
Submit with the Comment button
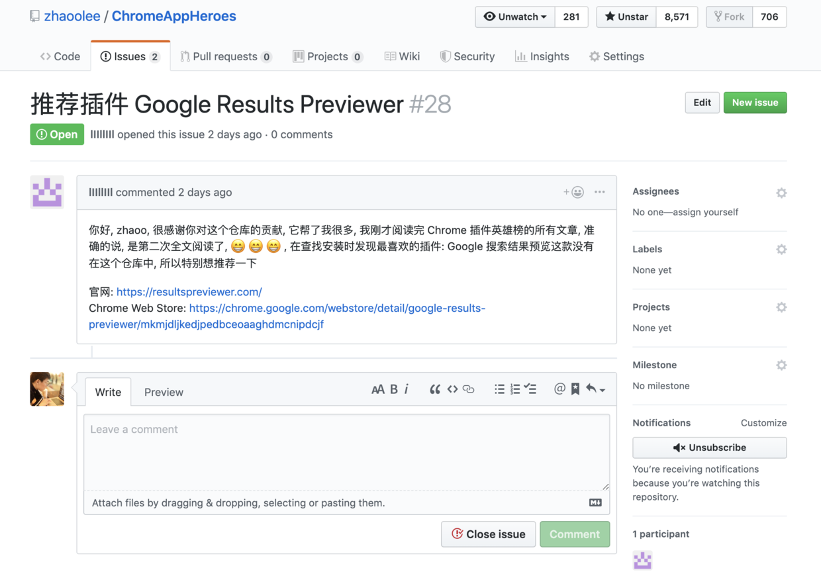click(575, 534)
